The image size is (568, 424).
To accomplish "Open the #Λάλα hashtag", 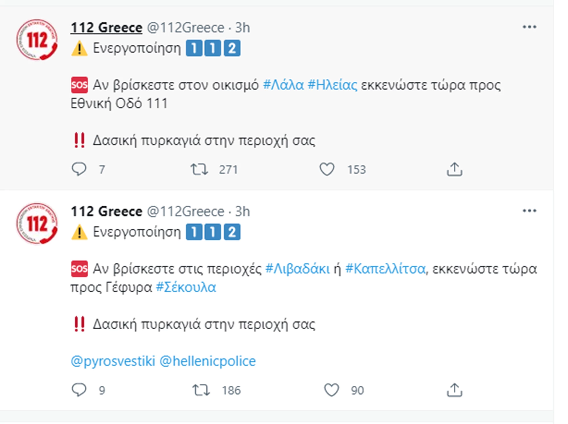I will (x=283, y=85).
